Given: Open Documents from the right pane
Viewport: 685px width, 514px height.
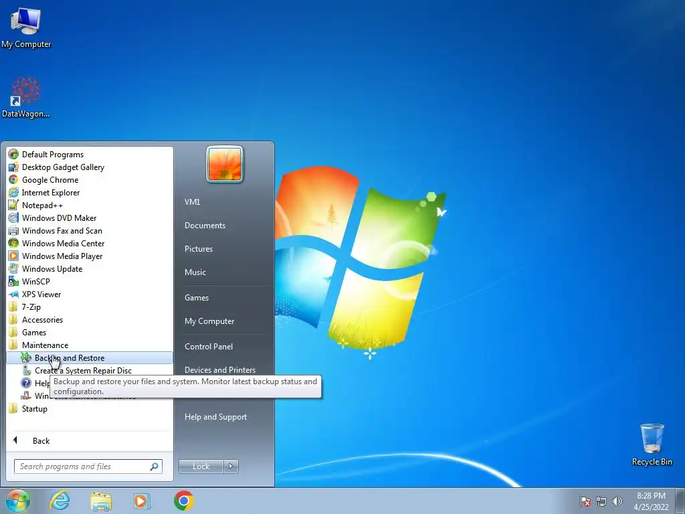Looking at the screenshot, I should tap(205, 226).
